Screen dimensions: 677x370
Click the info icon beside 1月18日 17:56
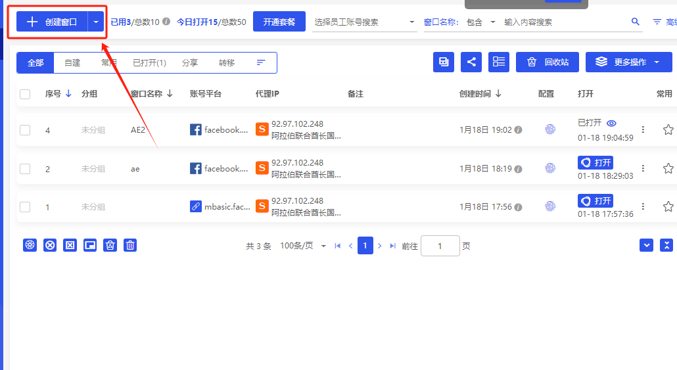tap(518, 207)
